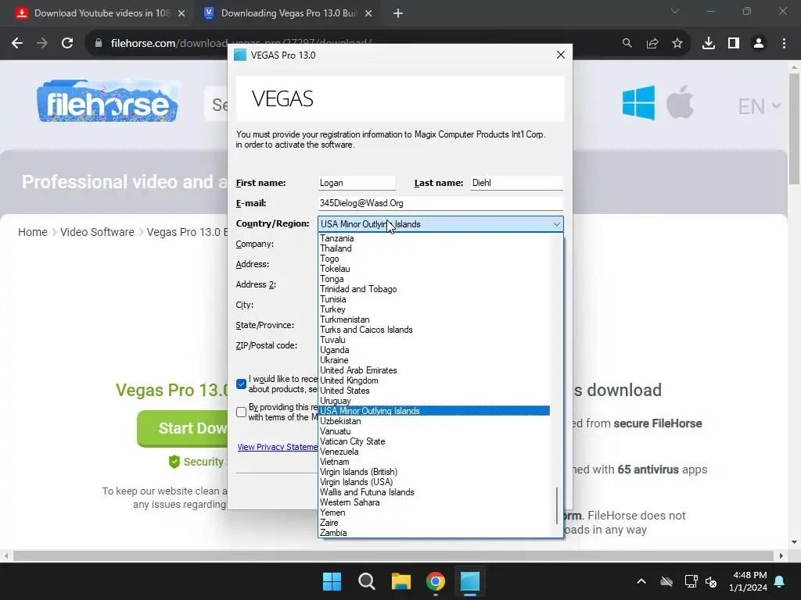The width and height of the screenshot is (801, 600).
Task: Click the Apple platform icon on FileHorse
Action: point(680,102)
